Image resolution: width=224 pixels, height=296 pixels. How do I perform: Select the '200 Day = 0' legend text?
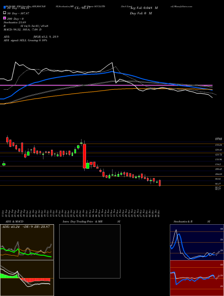15,19
